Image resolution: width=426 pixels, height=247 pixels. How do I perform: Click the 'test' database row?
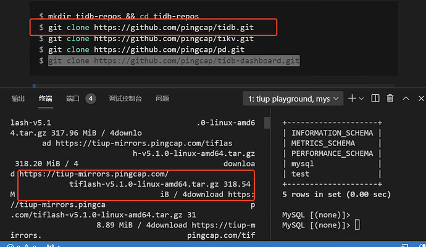[x=300, y=174]
